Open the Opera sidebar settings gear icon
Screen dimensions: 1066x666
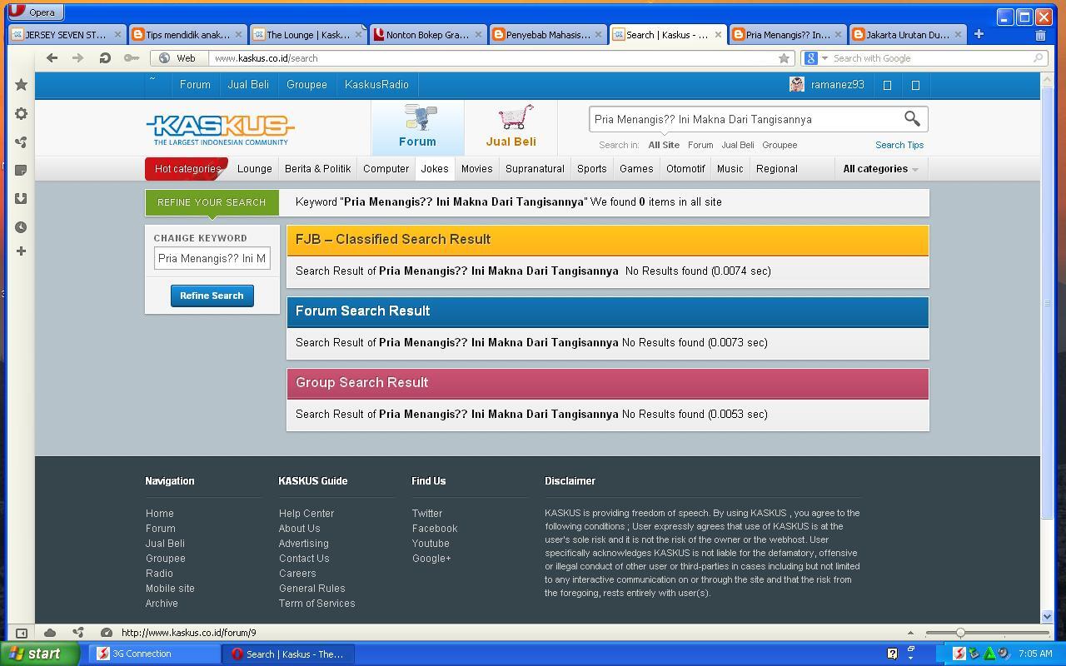coord(22,114)
